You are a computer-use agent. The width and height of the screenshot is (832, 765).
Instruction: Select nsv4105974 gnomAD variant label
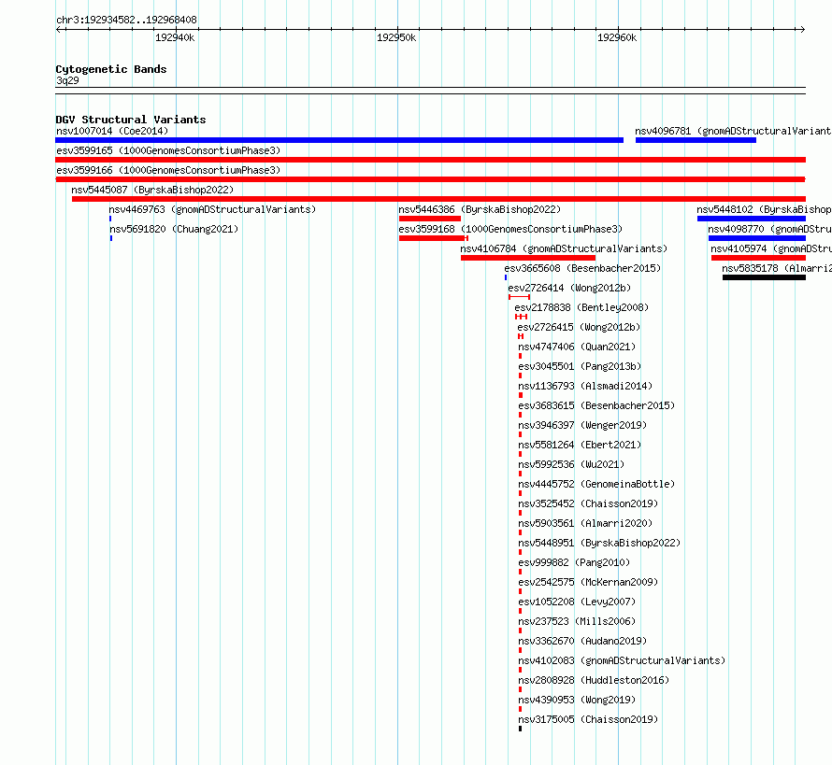point(771,248)
